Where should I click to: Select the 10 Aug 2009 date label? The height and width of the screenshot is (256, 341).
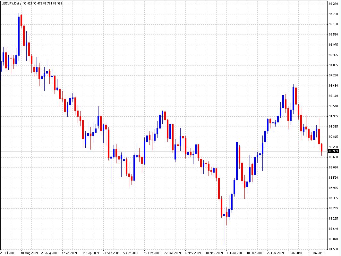click(x=29, y=253)
